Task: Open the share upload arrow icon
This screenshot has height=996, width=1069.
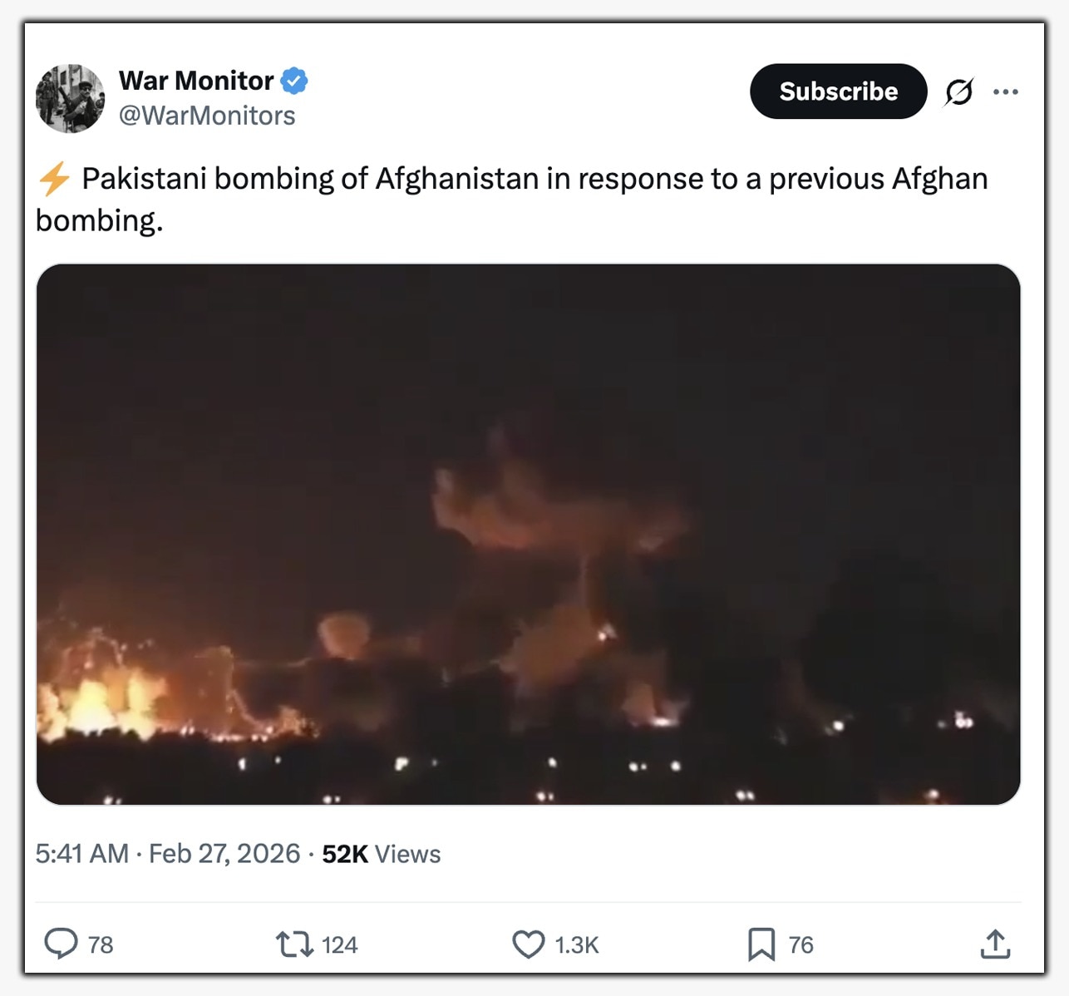Action: (x=995, y=944)
